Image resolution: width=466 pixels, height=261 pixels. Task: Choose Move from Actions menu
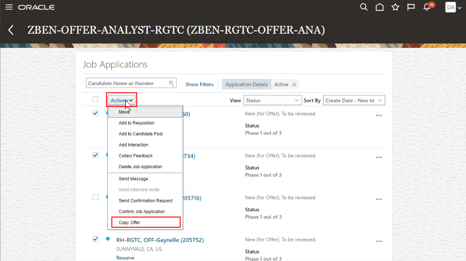pyautogui.click(x=145, y=112)
